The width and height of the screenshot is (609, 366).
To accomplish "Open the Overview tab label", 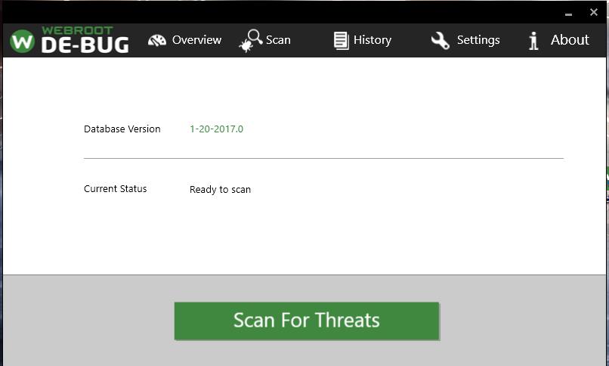I will 196,39.
